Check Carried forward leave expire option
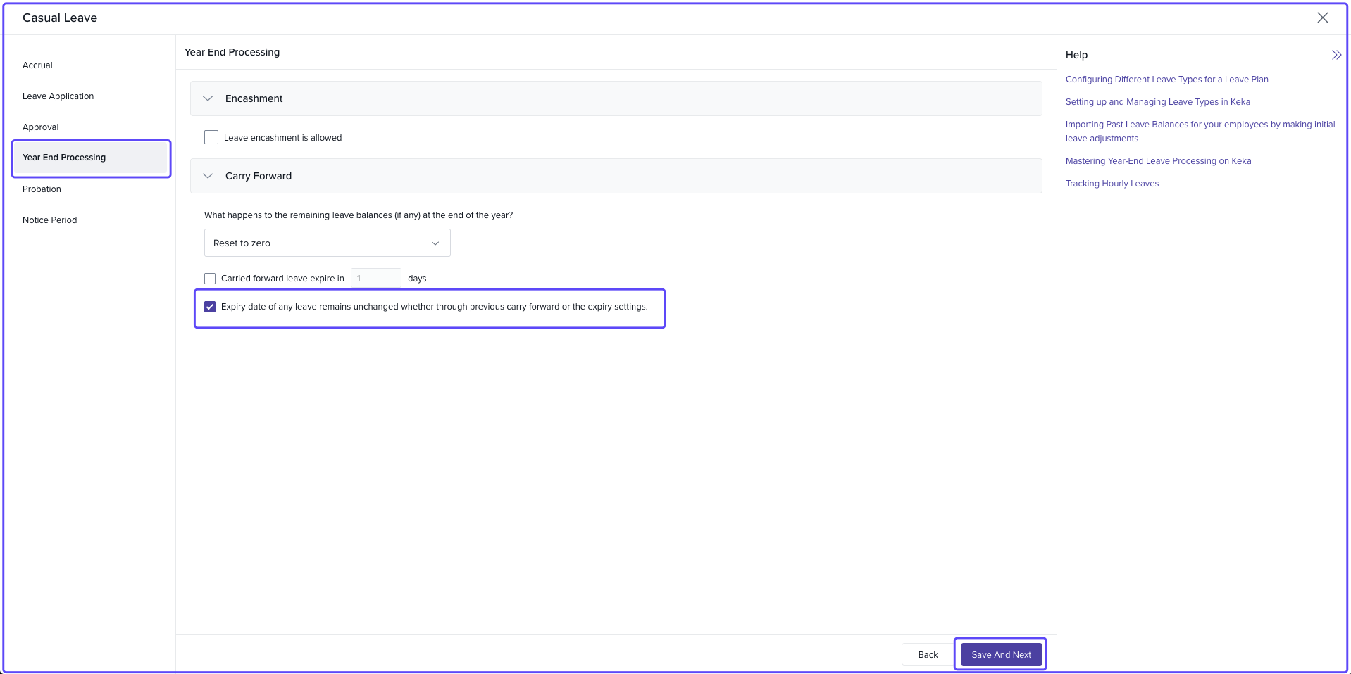 pos(210,279)
